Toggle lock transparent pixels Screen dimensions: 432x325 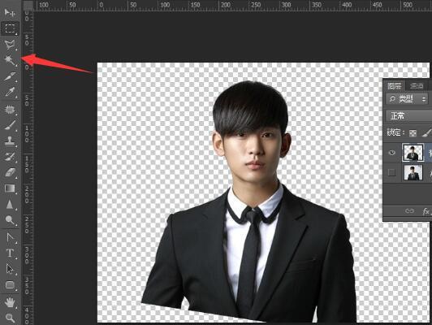click(x=413, y=133)
